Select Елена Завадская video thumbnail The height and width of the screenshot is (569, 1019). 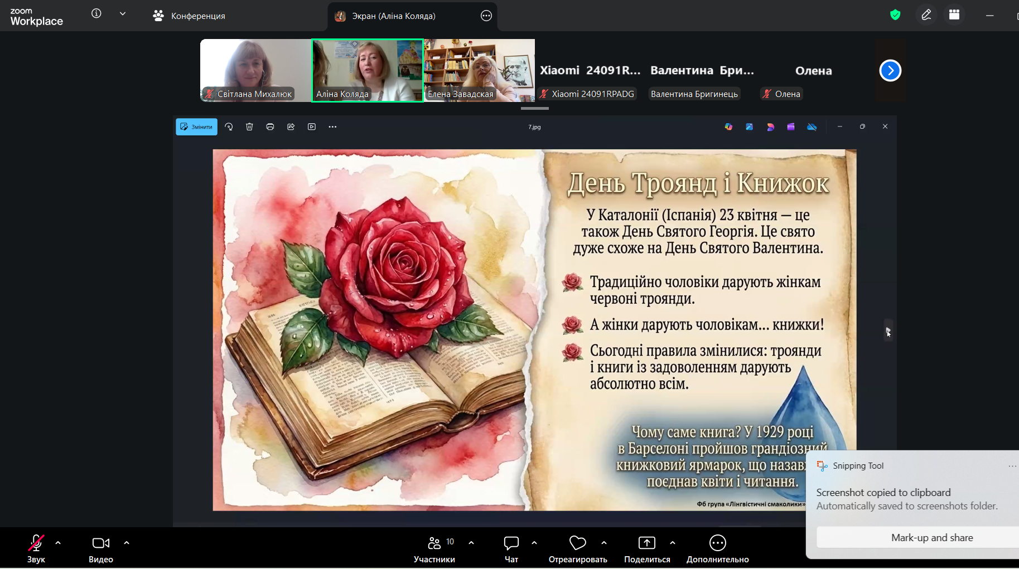[x=480, y=70]
